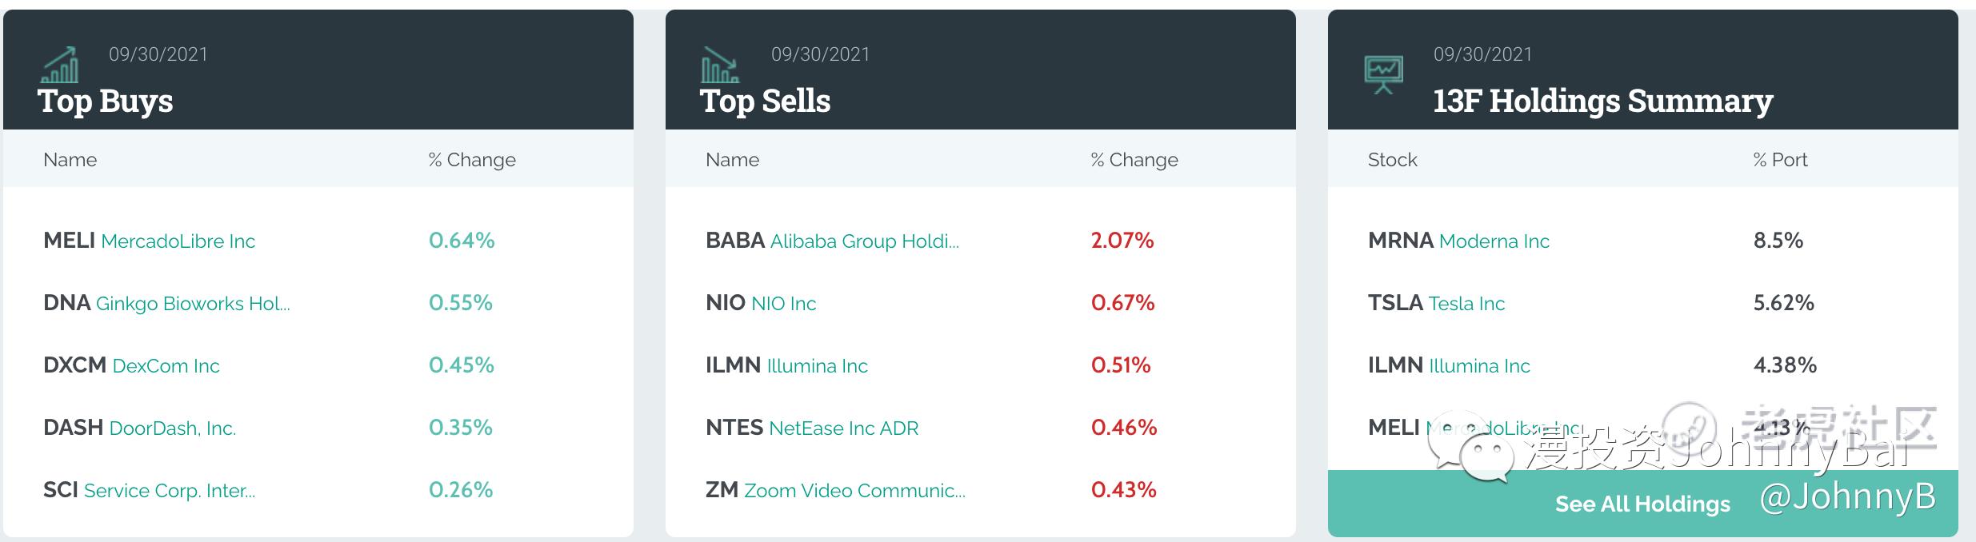Click the % Port column header

pos(1780,160)
